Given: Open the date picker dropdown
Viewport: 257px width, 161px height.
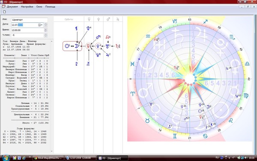Looking at the screenshot, I should [x=41, y=25].
